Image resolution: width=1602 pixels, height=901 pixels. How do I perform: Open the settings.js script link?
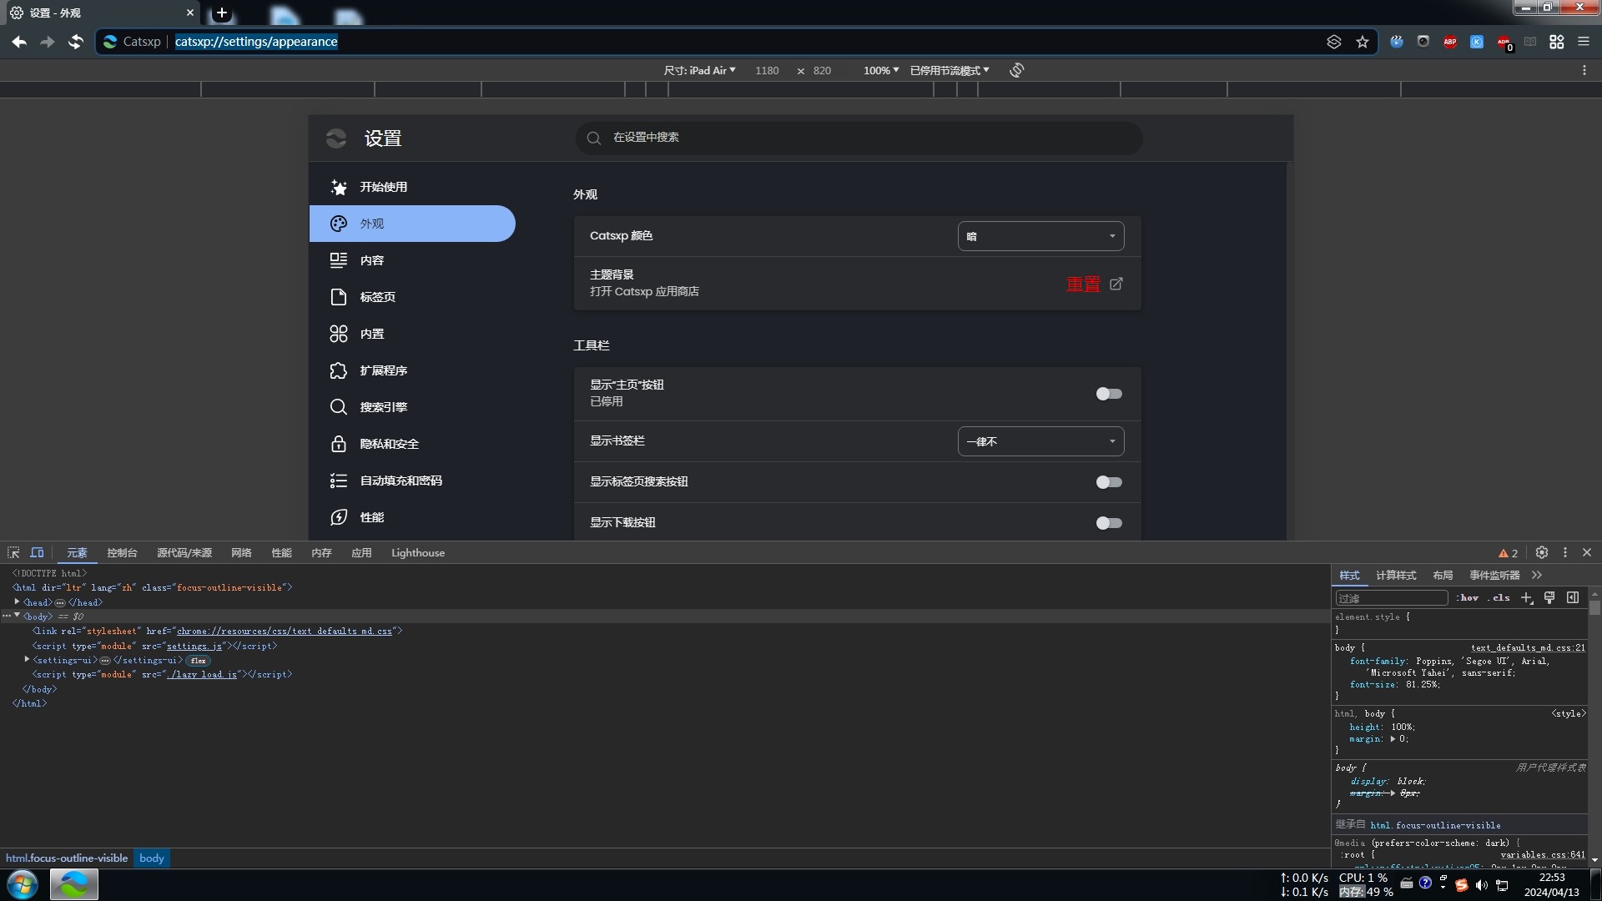[x=194, y=646]
